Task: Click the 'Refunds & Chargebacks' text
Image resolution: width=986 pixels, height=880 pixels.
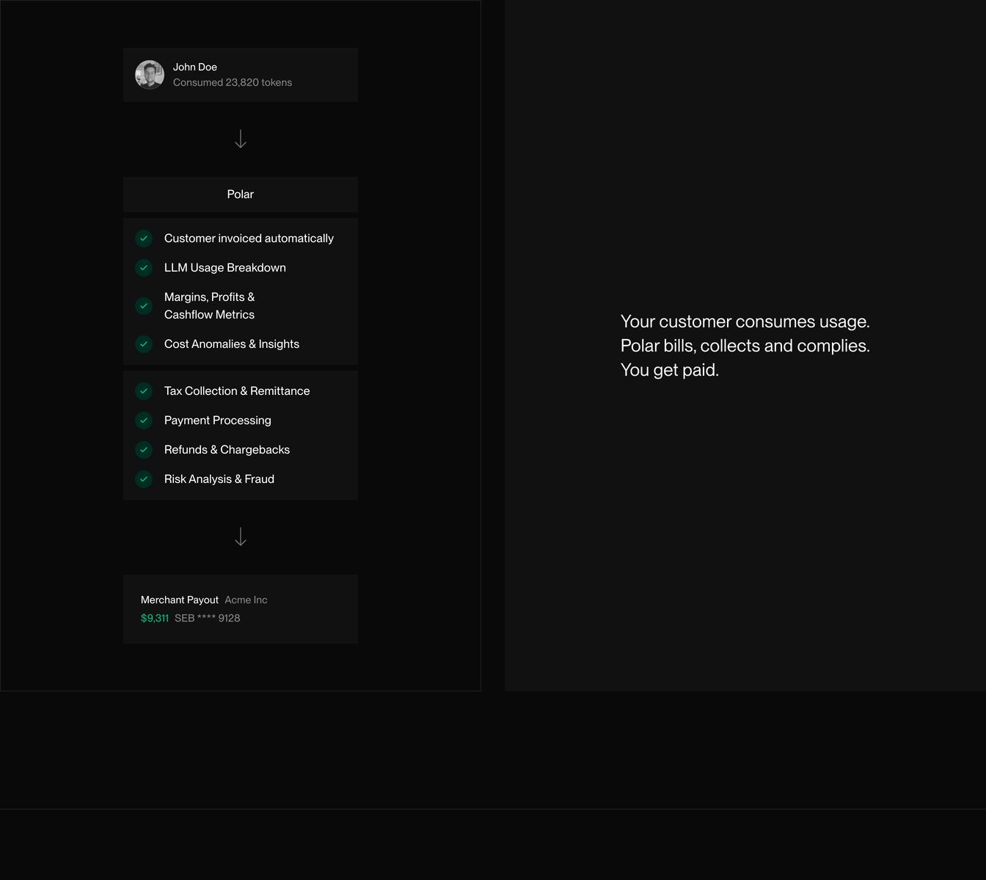Action: [227, 450]
